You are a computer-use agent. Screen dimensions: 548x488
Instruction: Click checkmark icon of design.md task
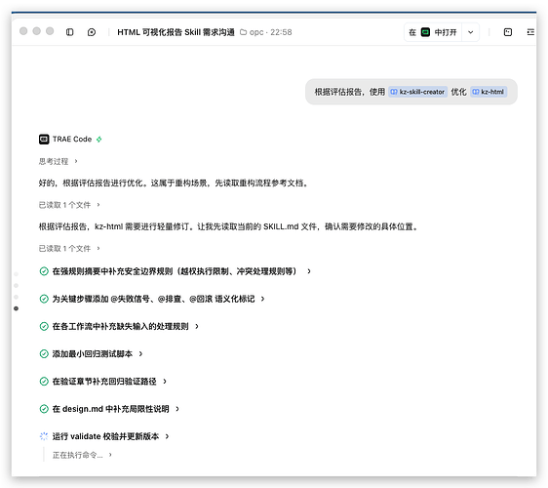(44, 409)
